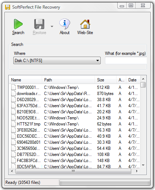Click file icon of NOD520E.t row

pos(13,118)
